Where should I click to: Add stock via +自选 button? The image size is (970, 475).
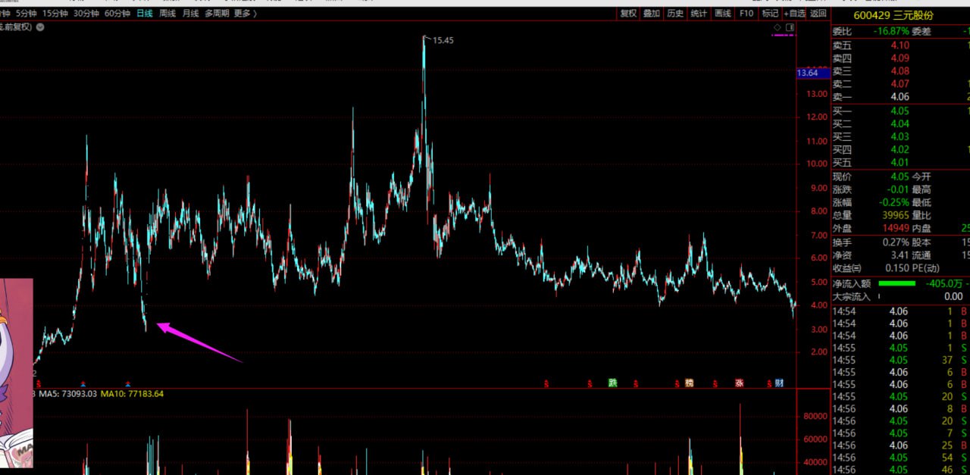coord(794,13)
